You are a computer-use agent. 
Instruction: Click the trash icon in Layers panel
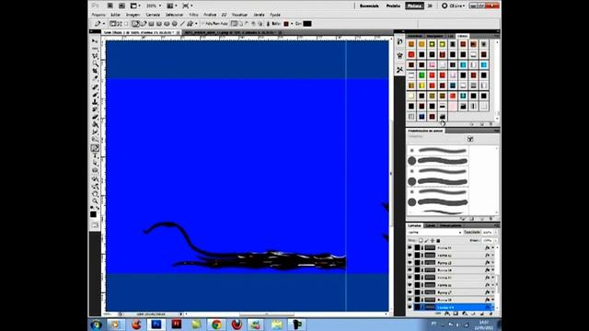(x=491, y=314)
